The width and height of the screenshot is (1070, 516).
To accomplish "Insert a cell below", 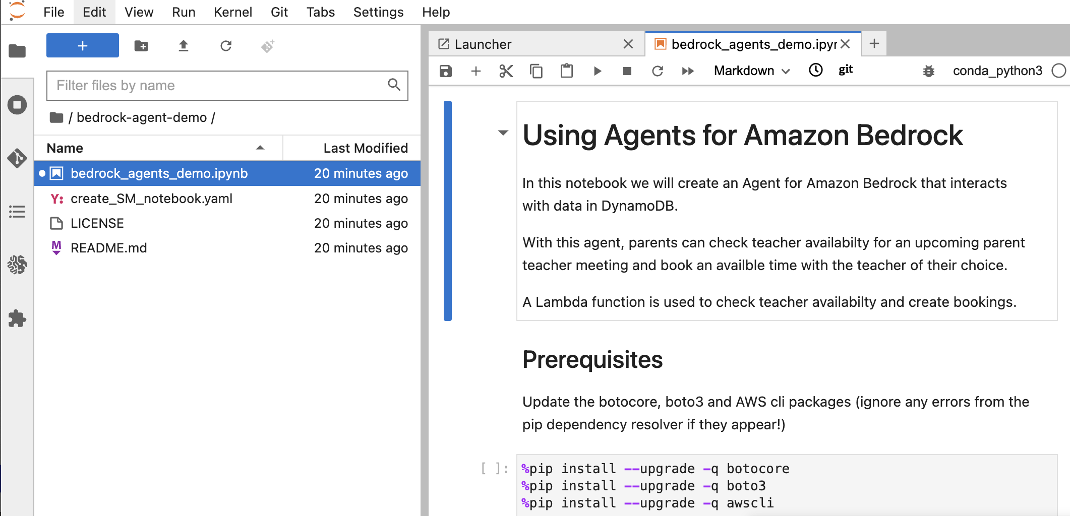I will point(476,71).
